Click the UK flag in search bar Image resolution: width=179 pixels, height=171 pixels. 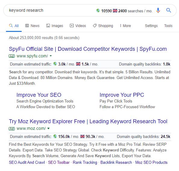(115, 11)
